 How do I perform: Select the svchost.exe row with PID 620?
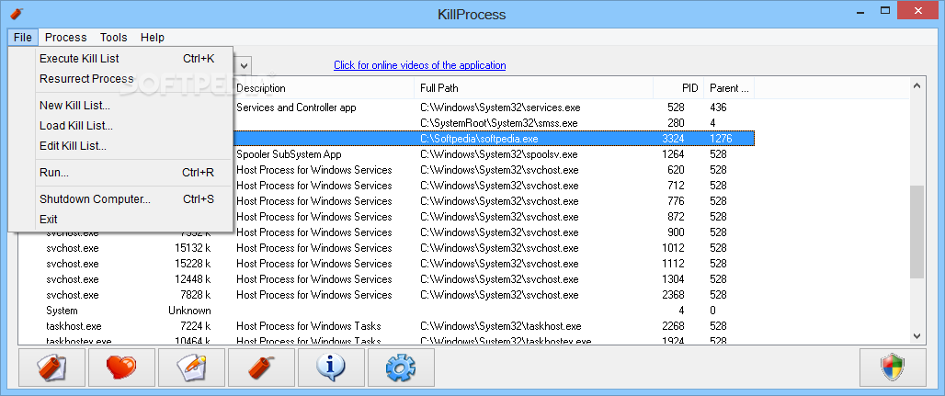coord(494,170)
